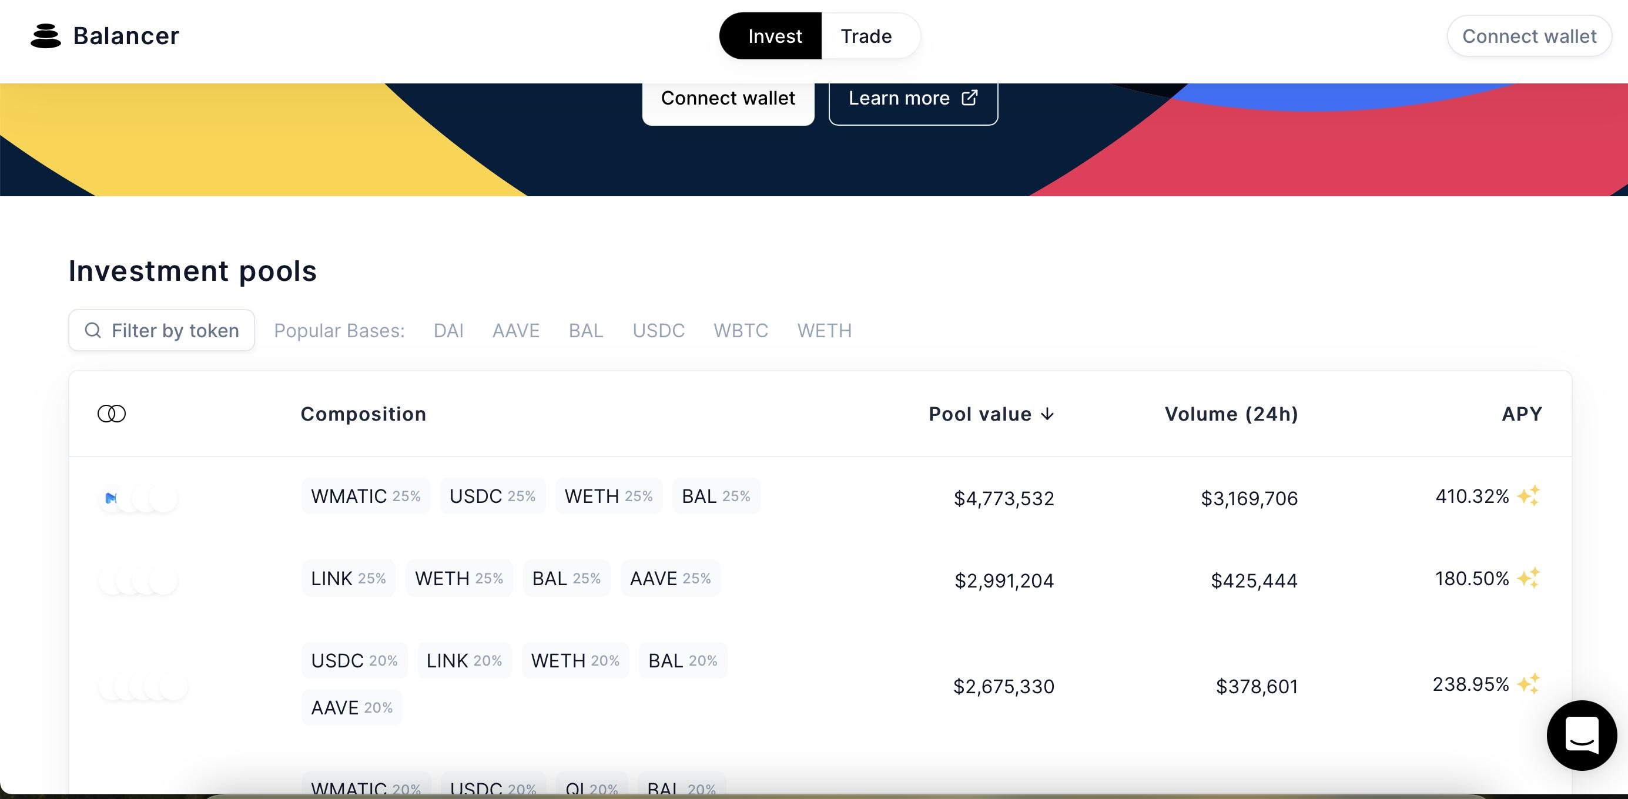Filter pools by the WBTC popular base
1628x799 pixels.
click(x=740, y=330)
